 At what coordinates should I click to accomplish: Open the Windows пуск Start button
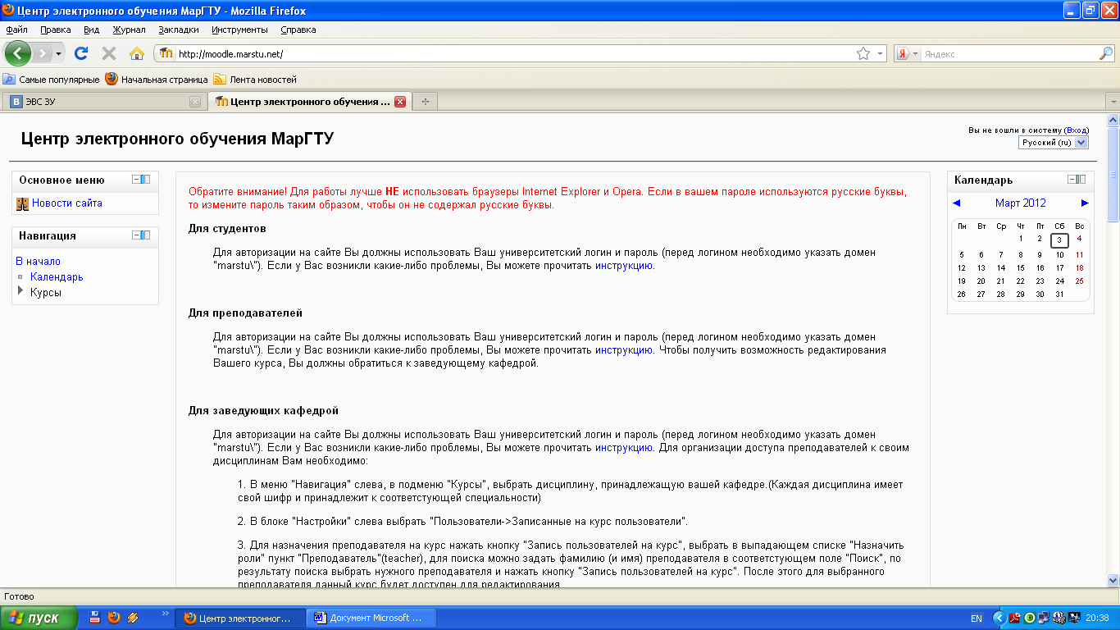tap(39, 618)
